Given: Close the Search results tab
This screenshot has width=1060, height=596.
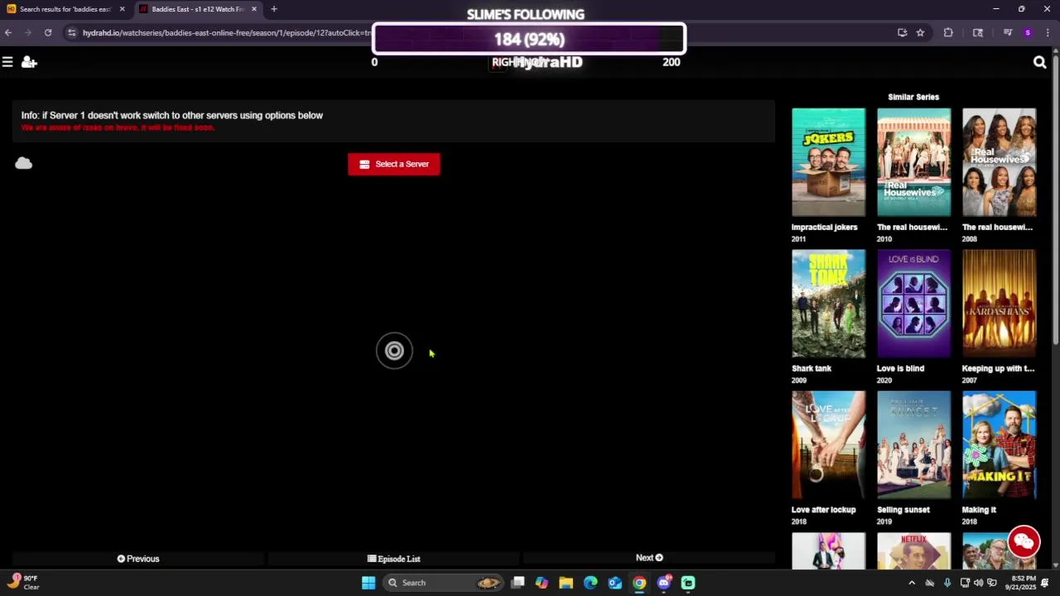Looking at the screenshot, I should pos(122,9).
